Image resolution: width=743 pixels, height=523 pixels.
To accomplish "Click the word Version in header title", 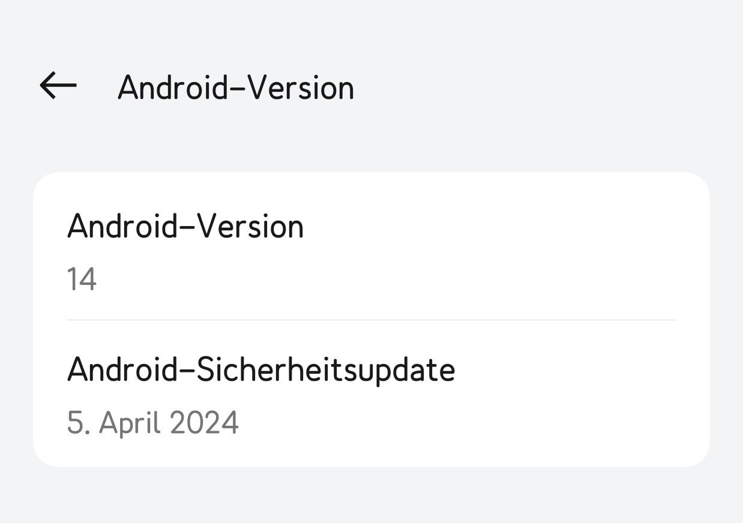I will (x=301, y=88).
